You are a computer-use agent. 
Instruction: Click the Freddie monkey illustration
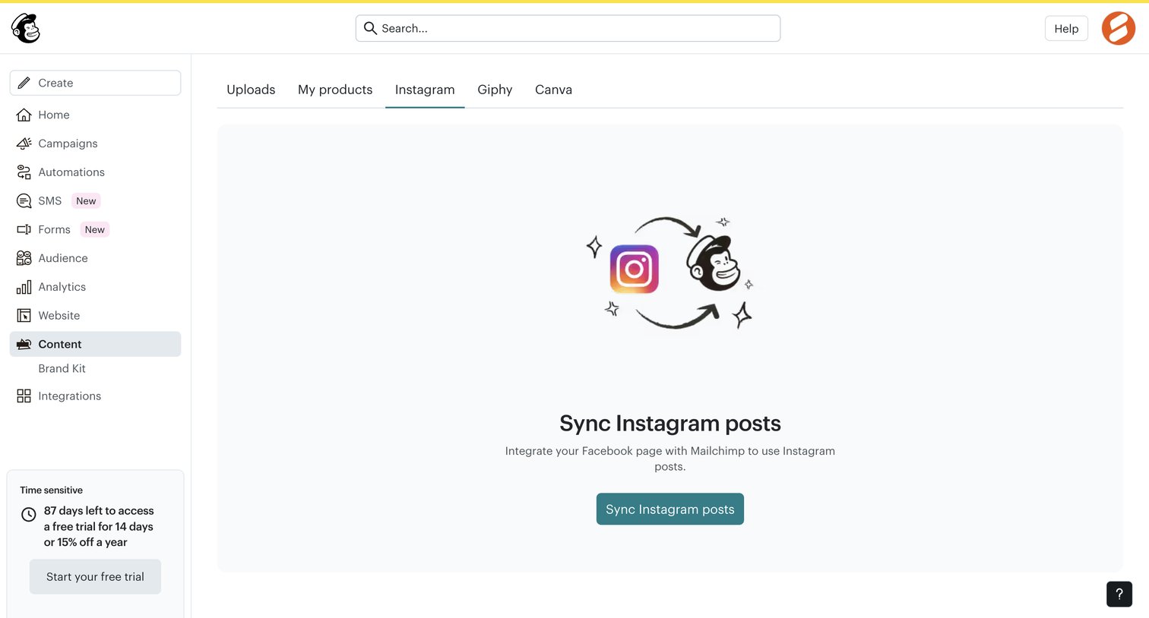click(x=714, y=263)
